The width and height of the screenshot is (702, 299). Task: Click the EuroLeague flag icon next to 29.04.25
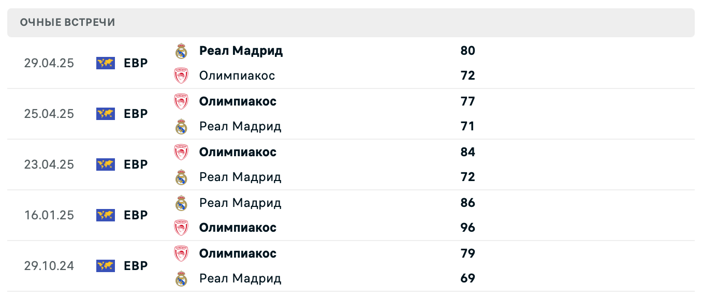click(105, 63)
